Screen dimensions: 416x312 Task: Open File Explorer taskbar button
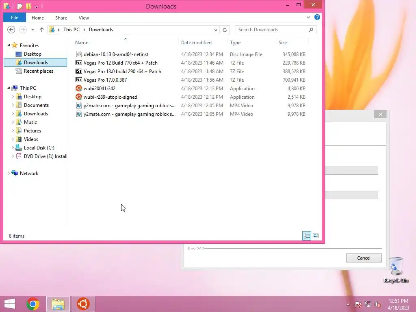click(58, 304)
